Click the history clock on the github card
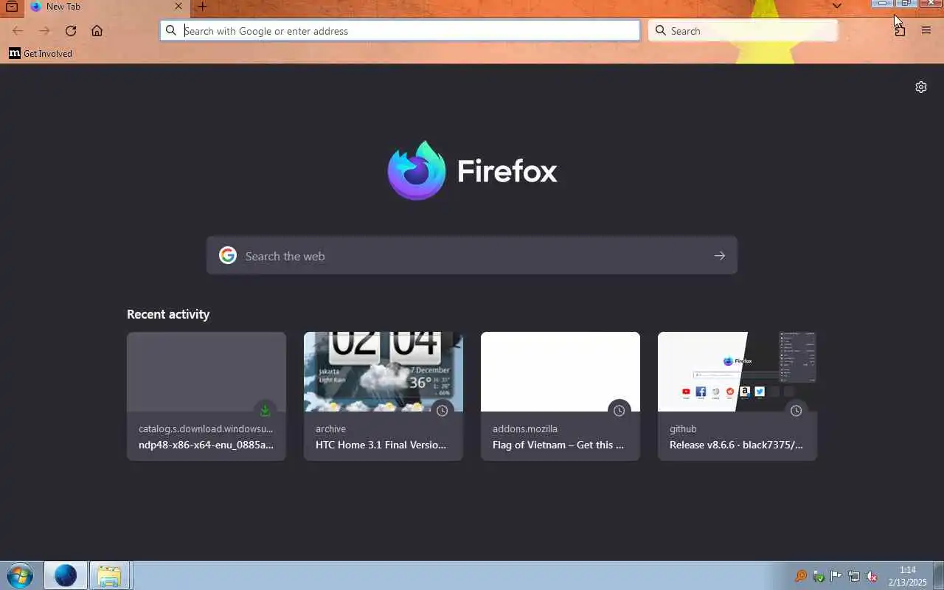 [796, 411]
